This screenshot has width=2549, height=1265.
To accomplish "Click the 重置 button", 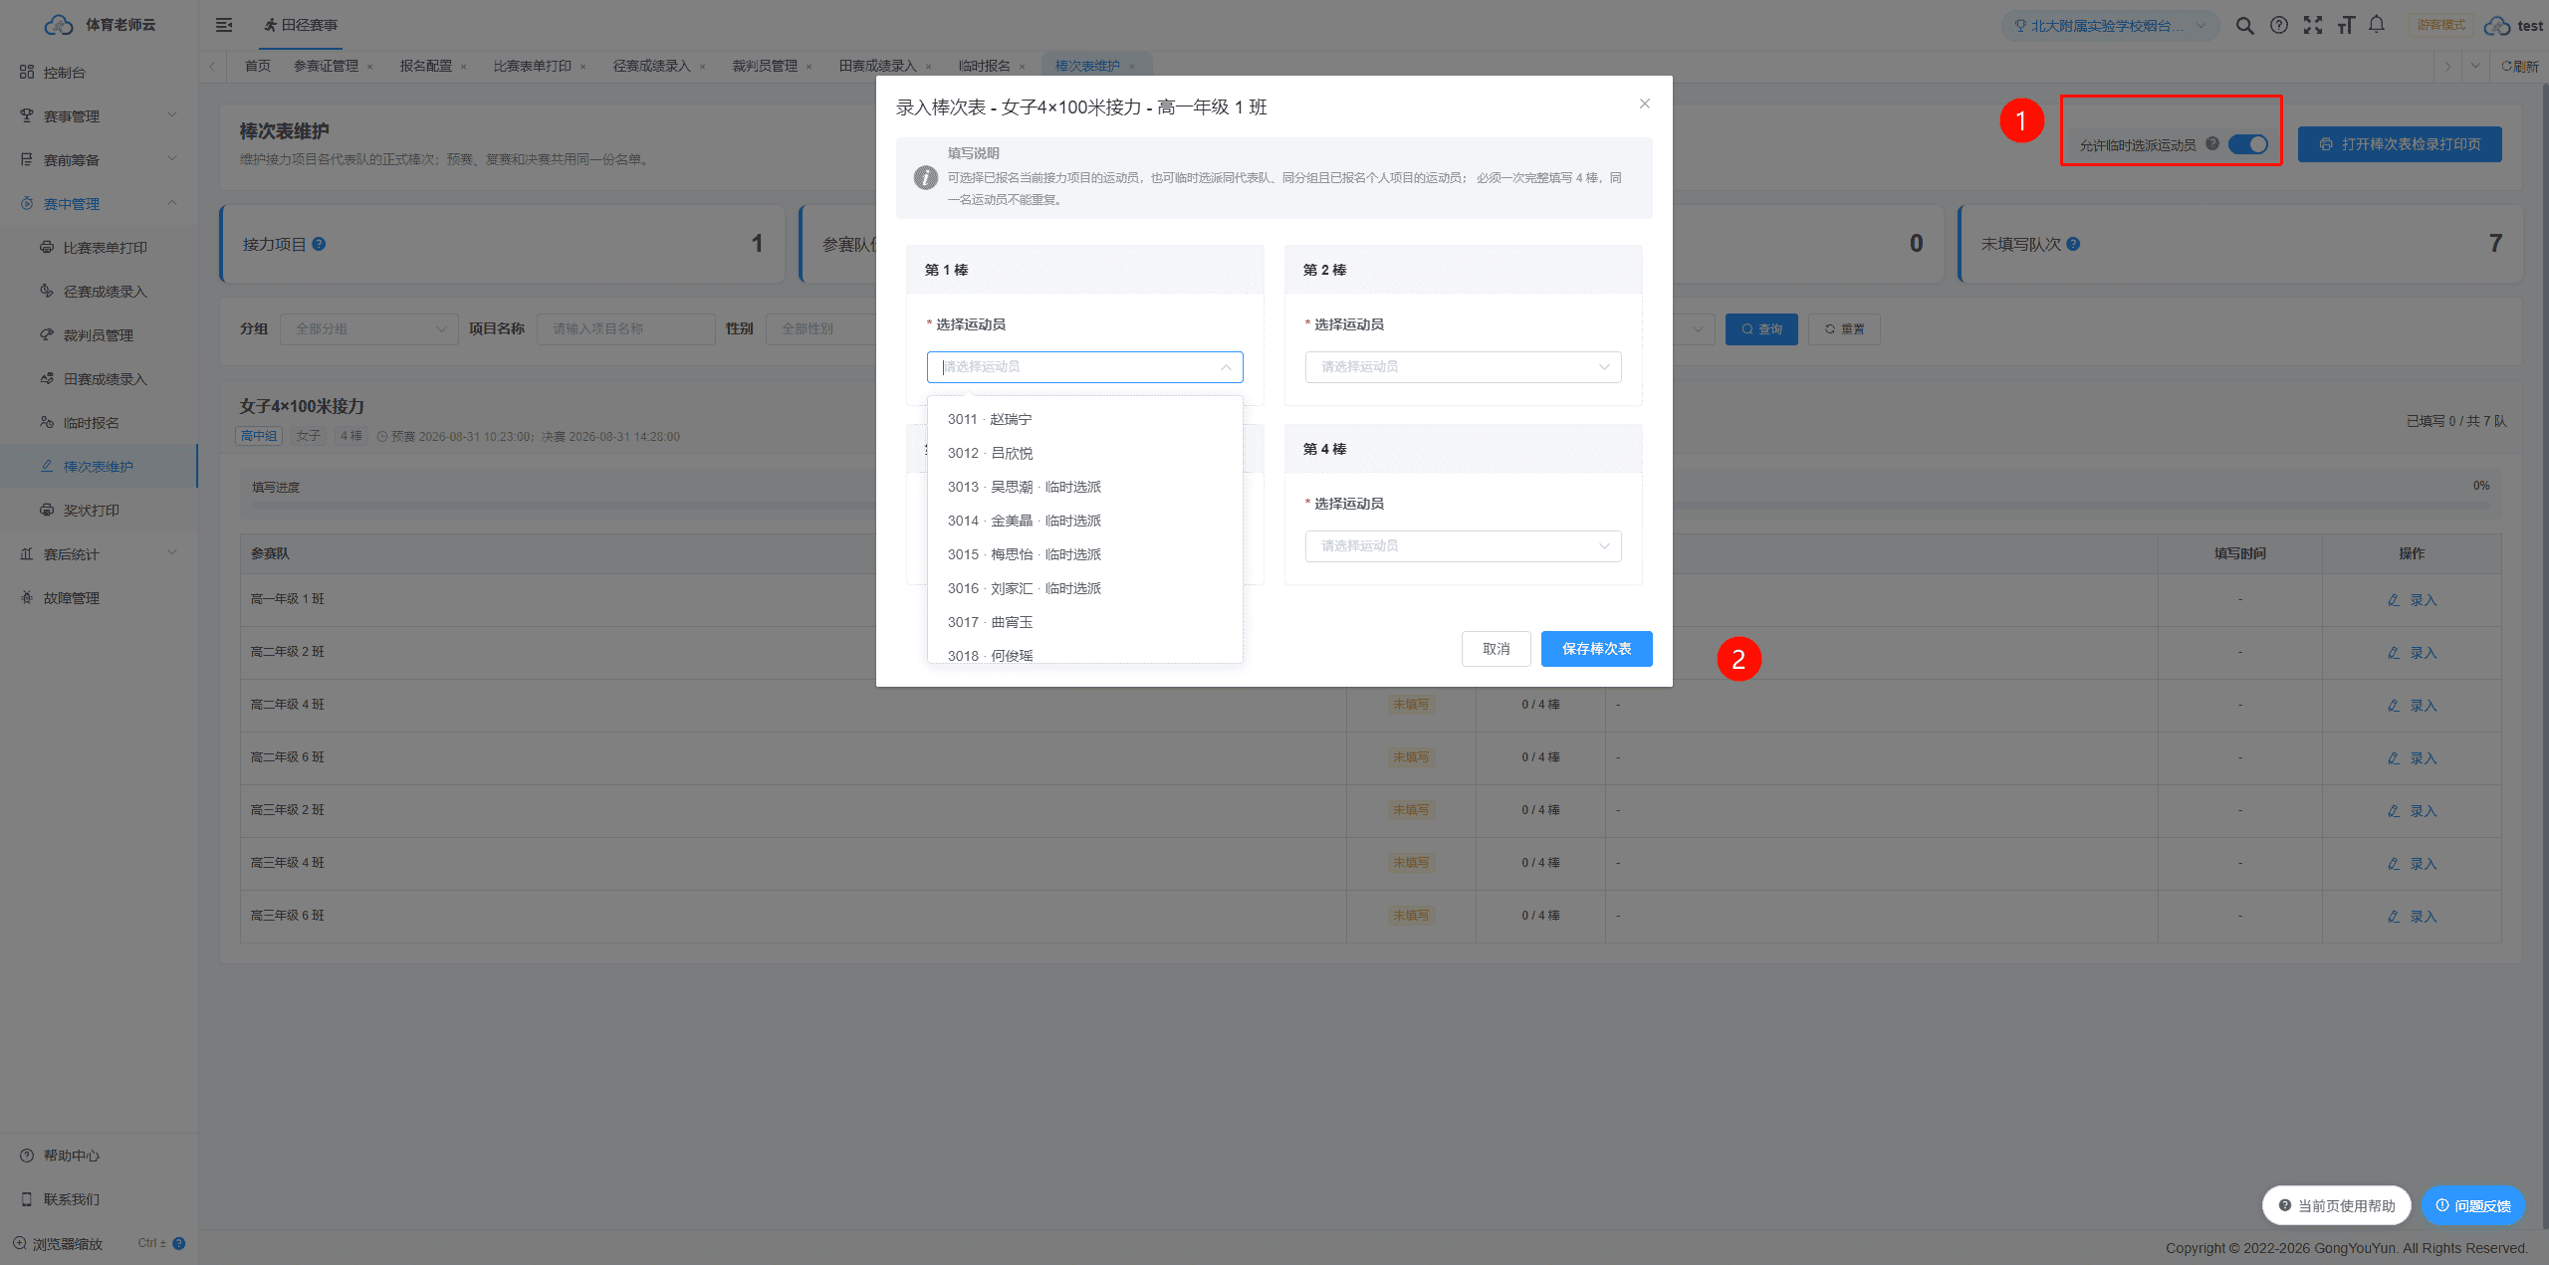I will (x=1844, y=329).
